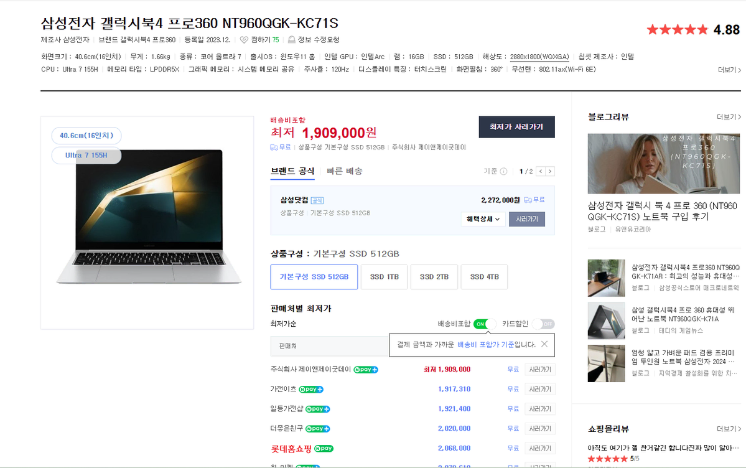Click price 2,020,000
The image size is (746, 468).
click(454, 429)
